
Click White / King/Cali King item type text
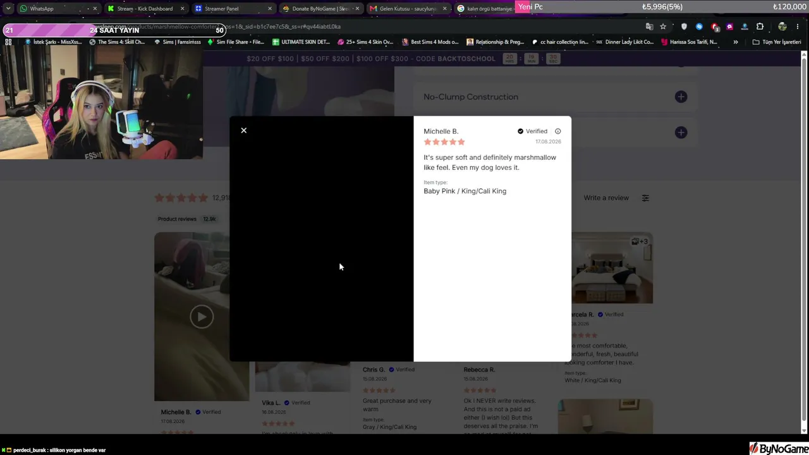click(593, 380)
